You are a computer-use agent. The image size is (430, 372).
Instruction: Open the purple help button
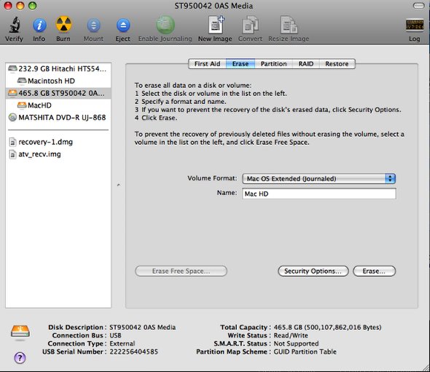(20, 357)
